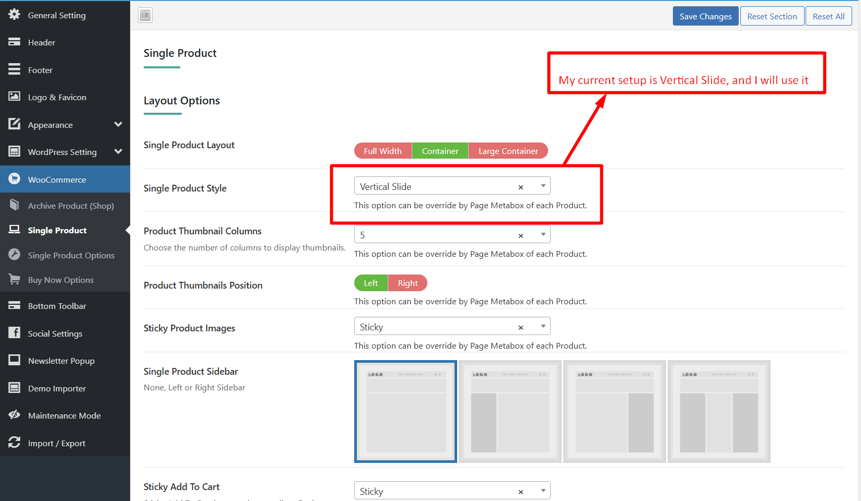Click the Maintenance Mode eye-slash icon

click(x=14, y=415)
